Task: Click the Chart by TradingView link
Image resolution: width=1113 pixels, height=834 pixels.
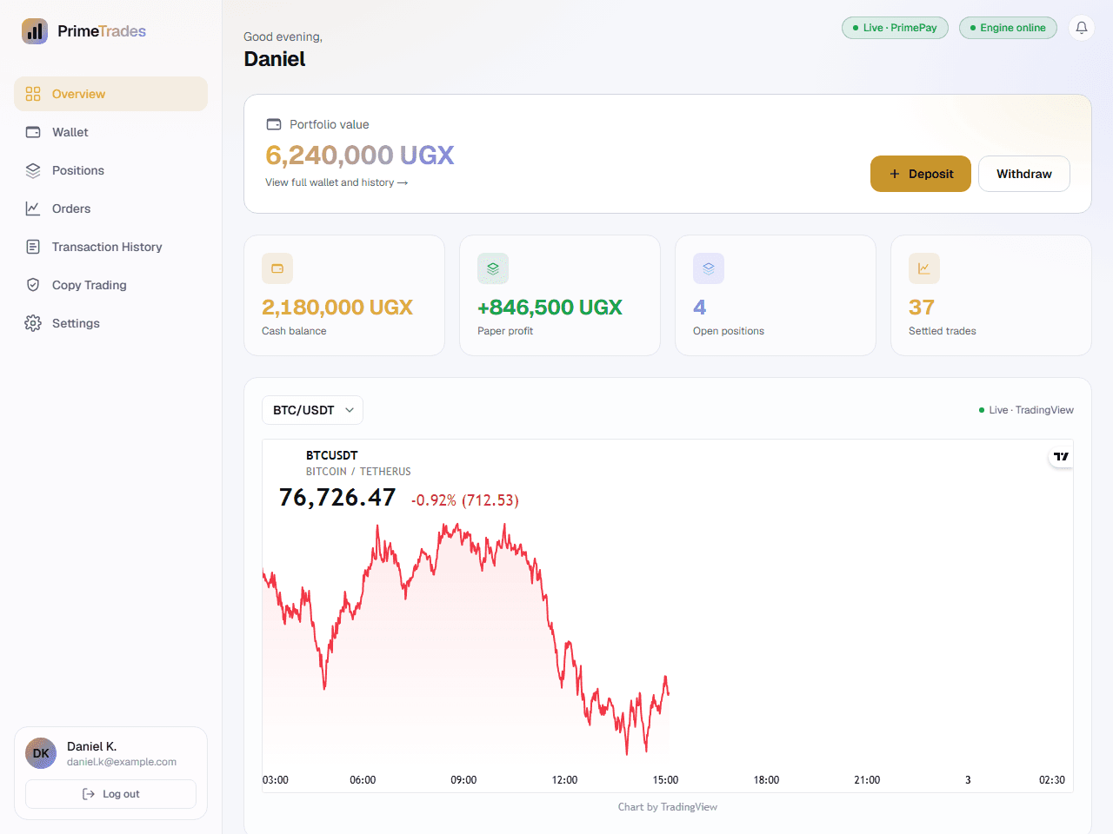Action: 668,807
